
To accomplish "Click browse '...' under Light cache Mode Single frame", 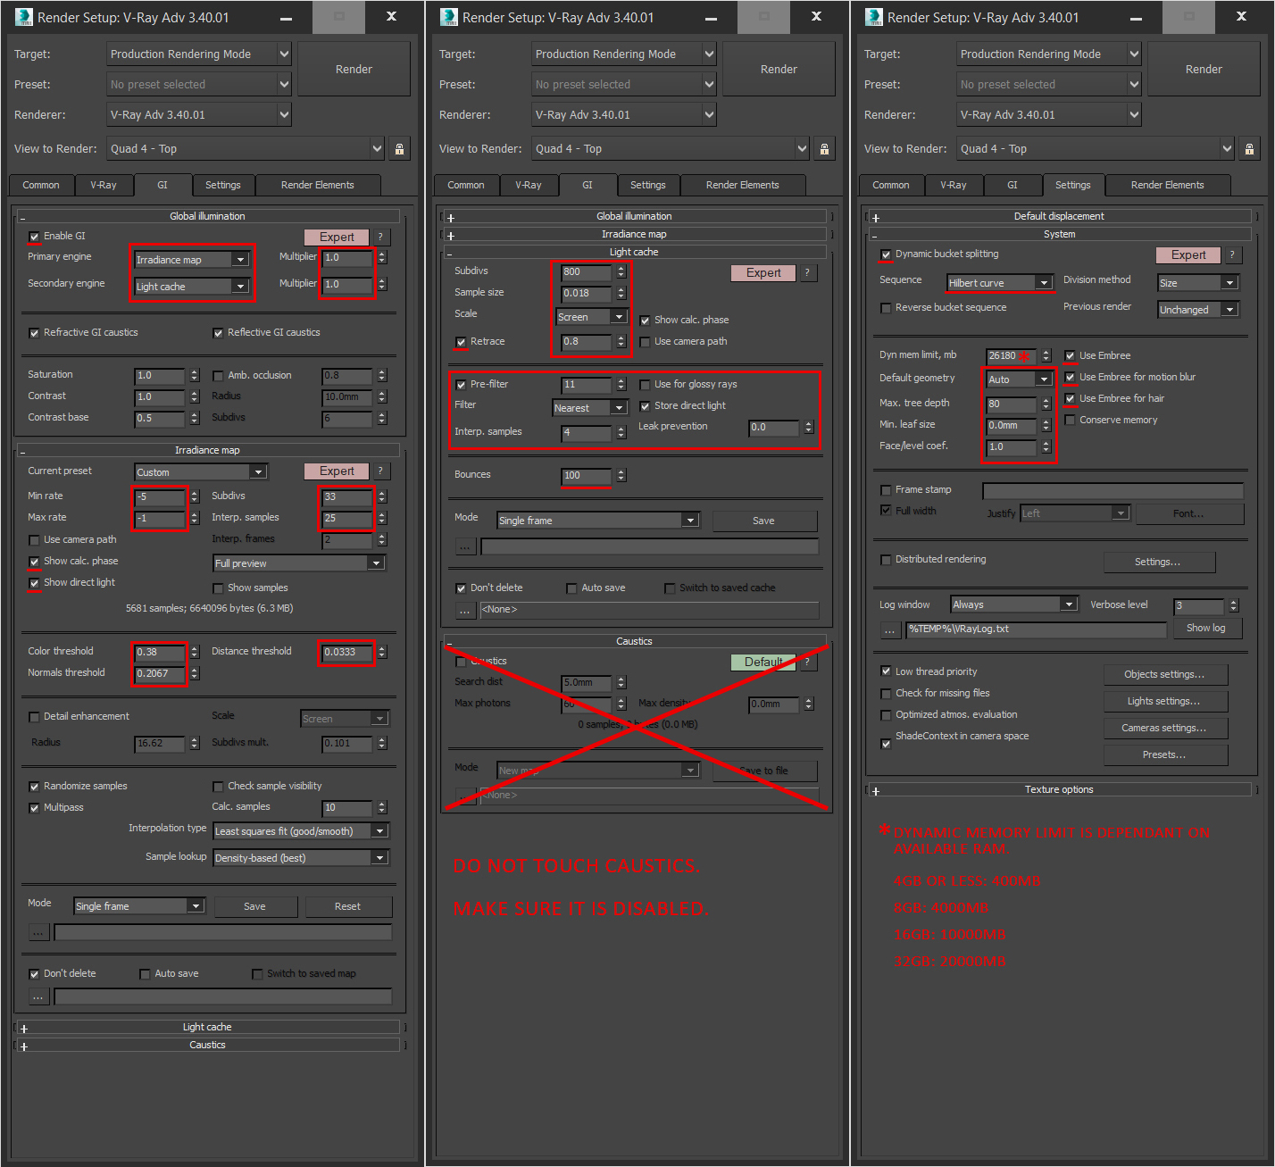I will coord(465,546).
